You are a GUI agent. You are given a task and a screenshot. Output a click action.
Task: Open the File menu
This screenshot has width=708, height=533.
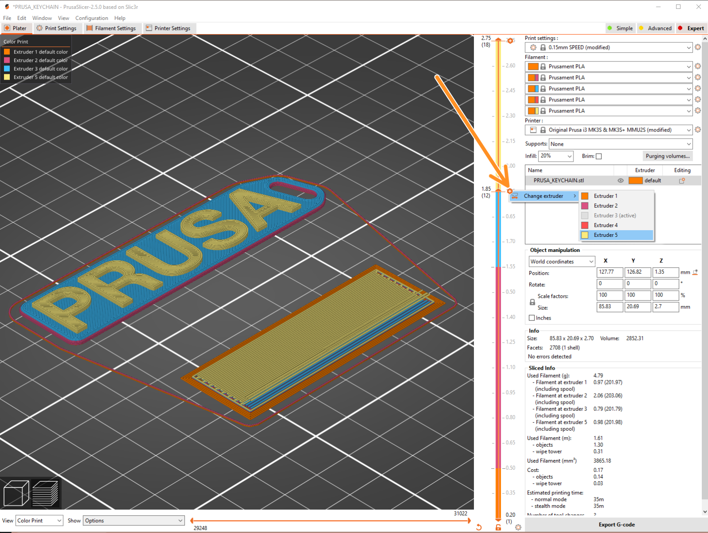(7, 18)
